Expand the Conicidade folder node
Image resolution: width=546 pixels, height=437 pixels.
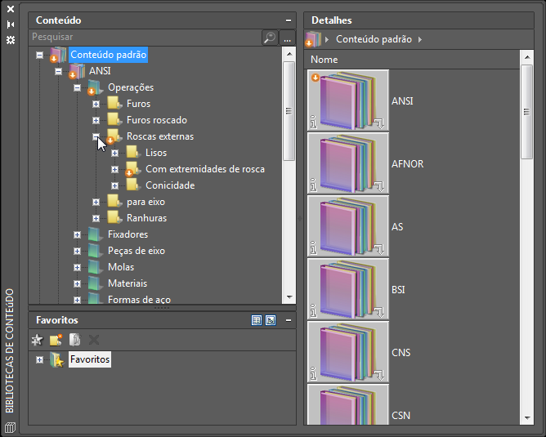coord(115,185)
